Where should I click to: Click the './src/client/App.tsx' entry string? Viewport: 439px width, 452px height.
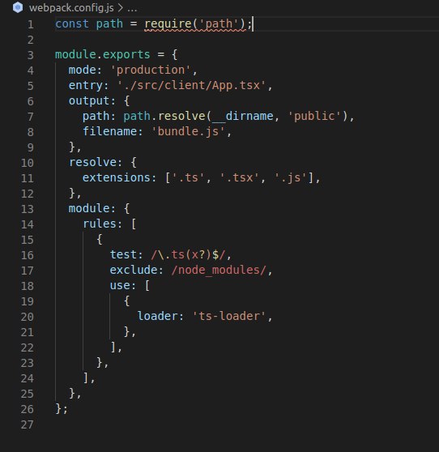[x=191, y=85]
